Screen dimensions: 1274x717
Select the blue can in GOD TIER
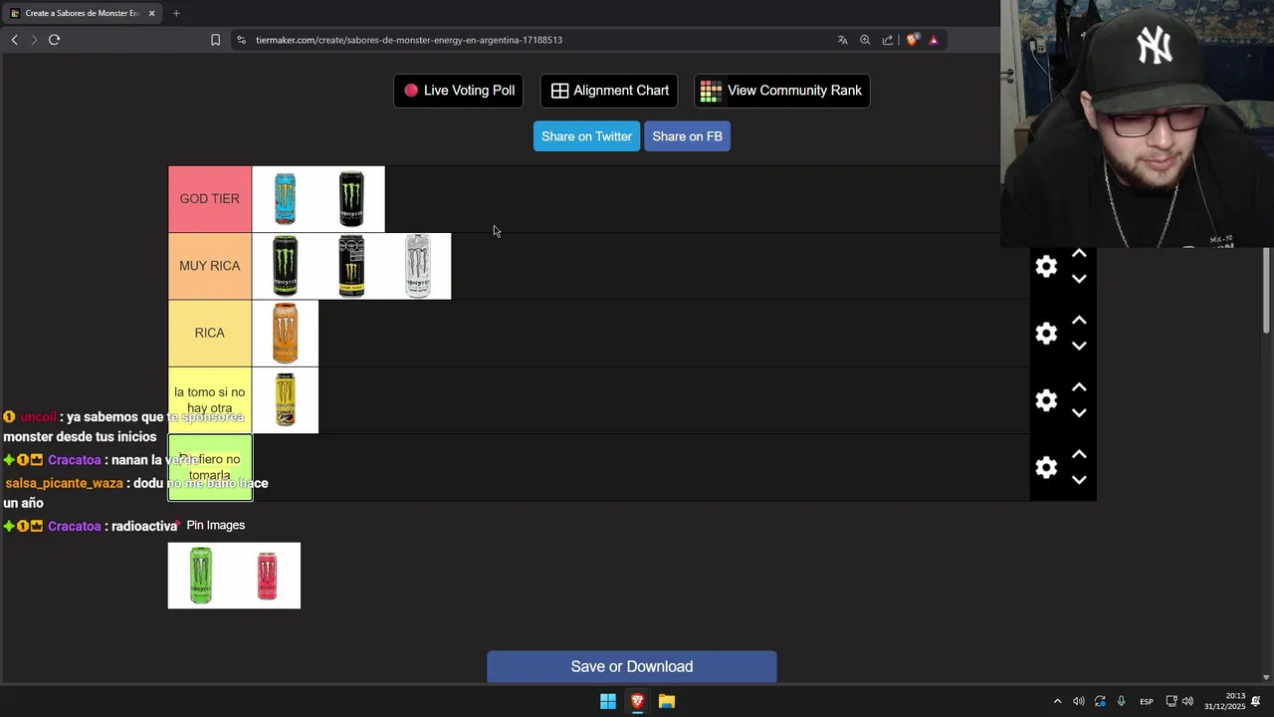[x=285, y=199]
